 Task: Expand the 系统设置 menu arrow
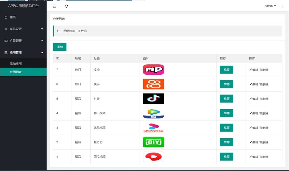42,29
